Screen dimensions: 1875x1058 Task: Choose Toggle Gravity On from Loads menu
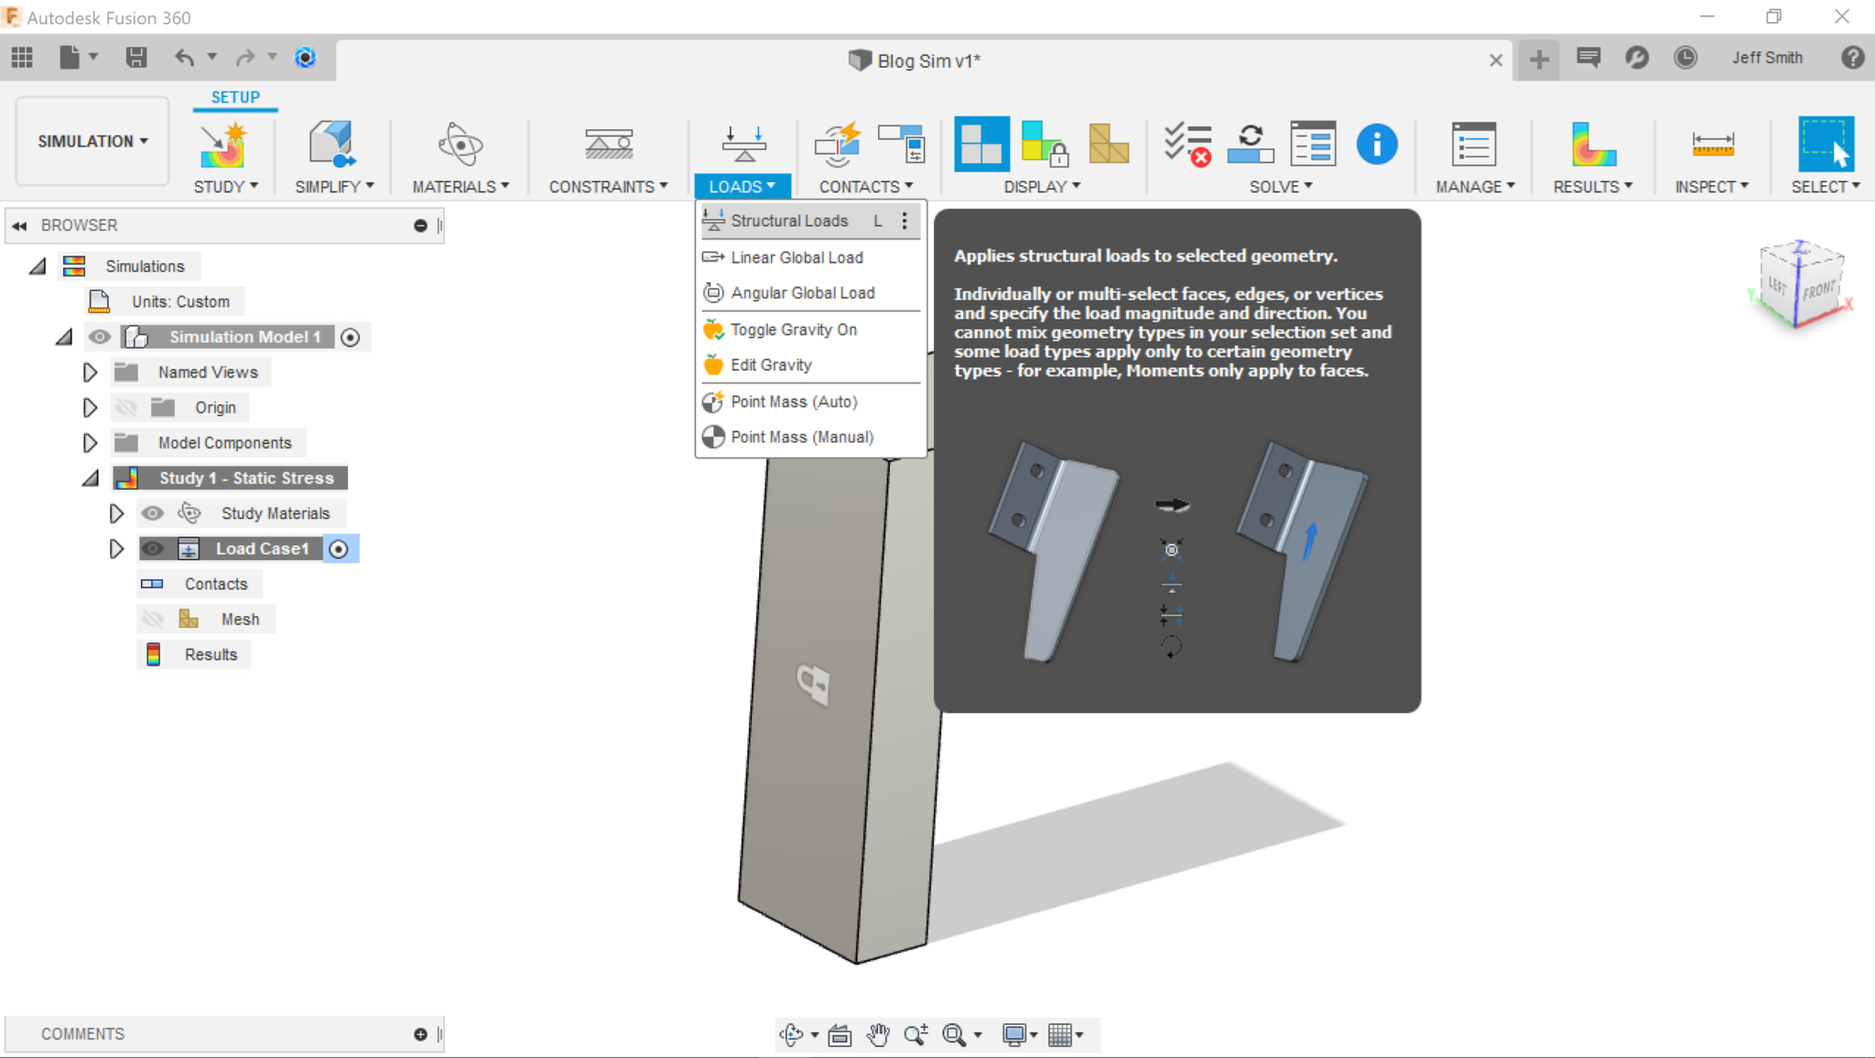pos(794,329)
